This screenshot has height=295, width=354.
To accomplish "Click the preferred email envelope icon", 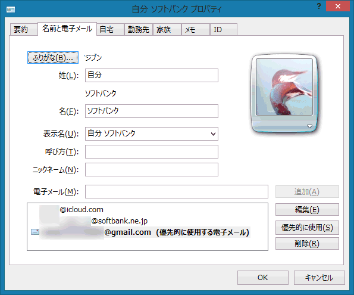I will pyautogui.click(x=35, y=232).
